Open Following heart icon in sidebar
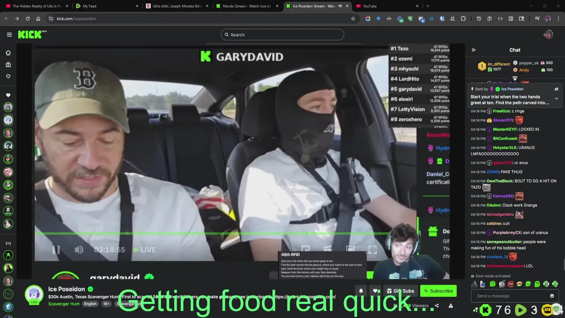Image resolution: width=565 pixels, height=318 pixels. [x=8, y=76]
